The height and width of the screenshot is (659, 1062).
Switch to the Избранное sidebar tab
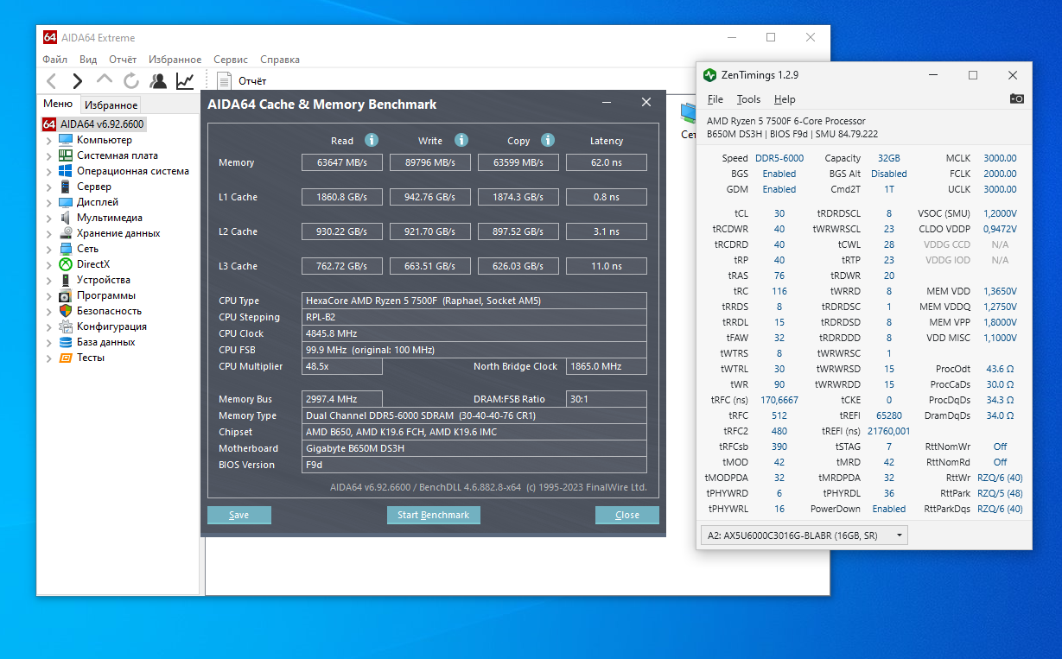coord(111,105)
